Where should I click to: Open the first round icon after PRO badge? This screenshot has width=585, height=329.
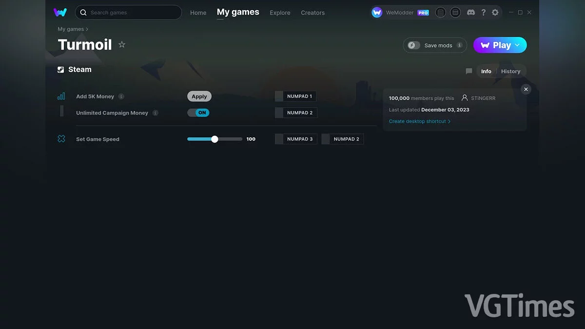point(440,12)
